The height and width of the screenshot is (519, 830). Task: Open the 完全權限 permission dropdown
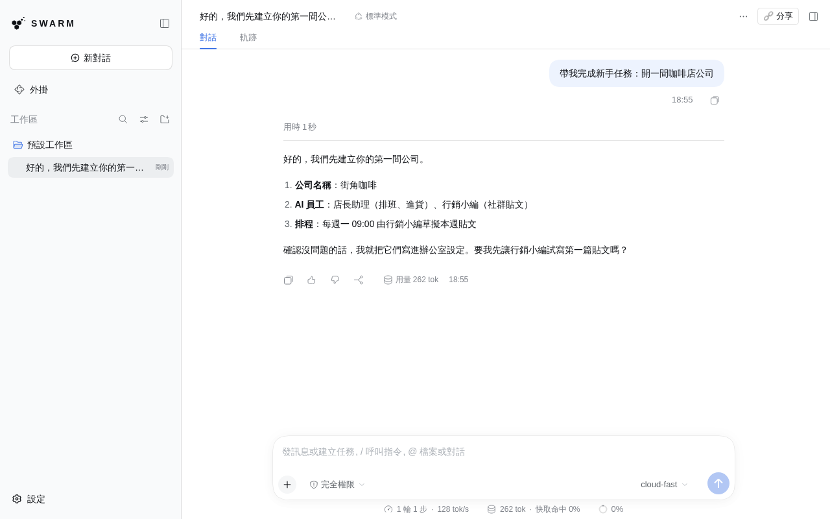pos(337,485)
